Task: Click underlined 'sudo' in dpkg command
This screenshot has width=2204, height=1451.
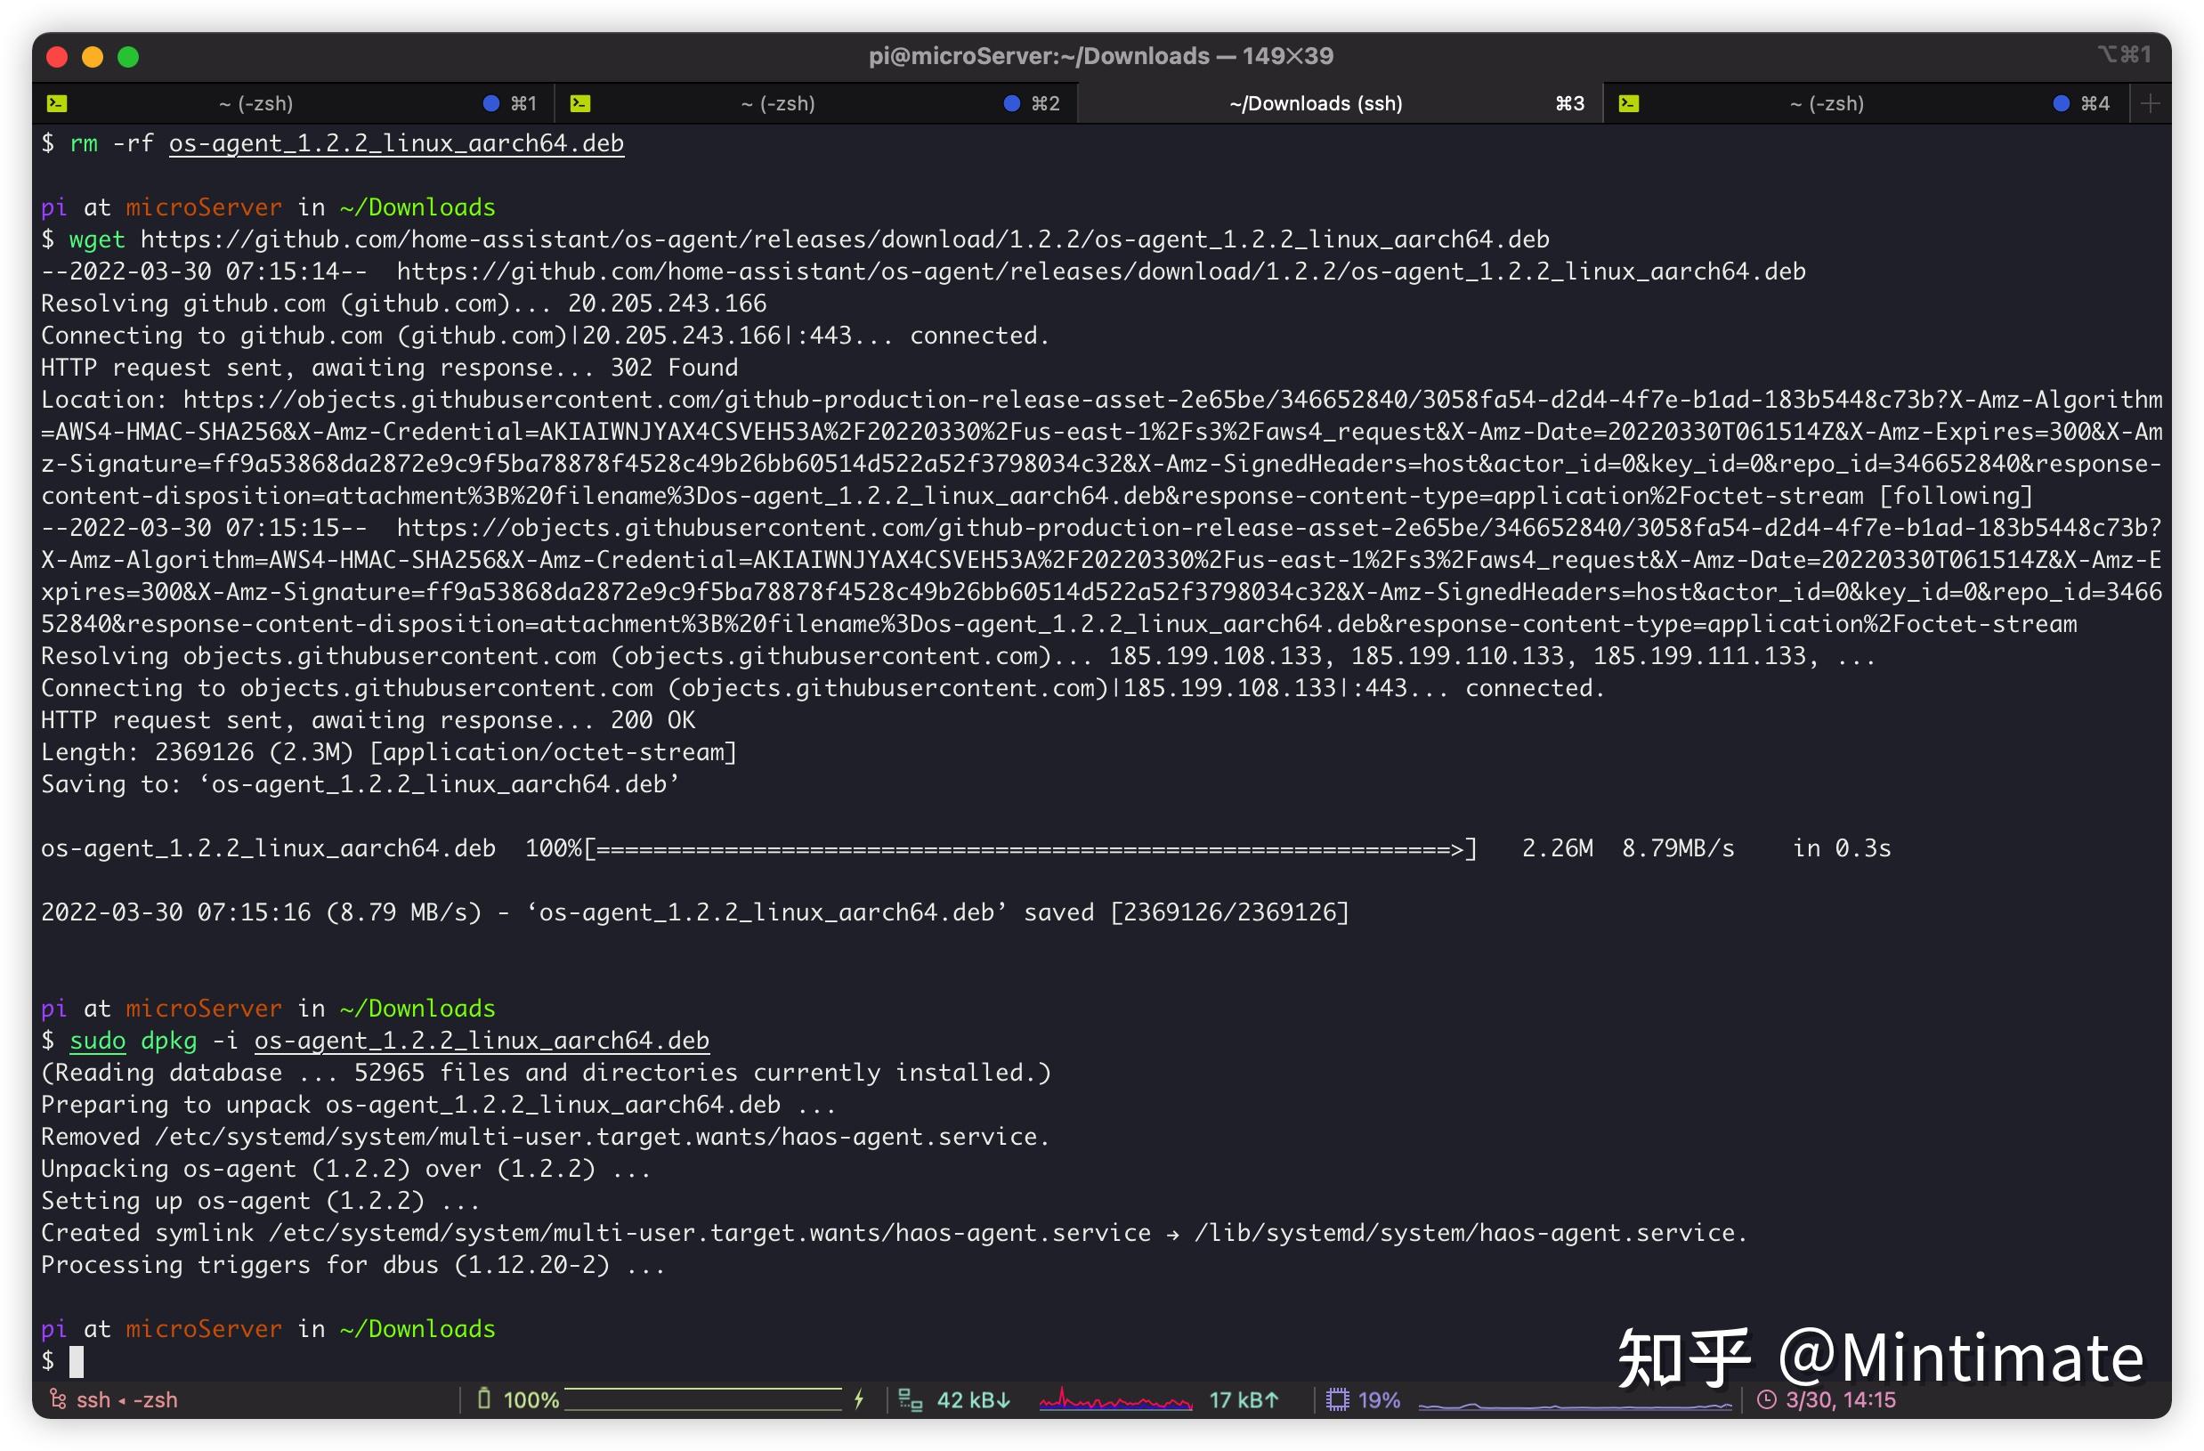Action: 97,1040
